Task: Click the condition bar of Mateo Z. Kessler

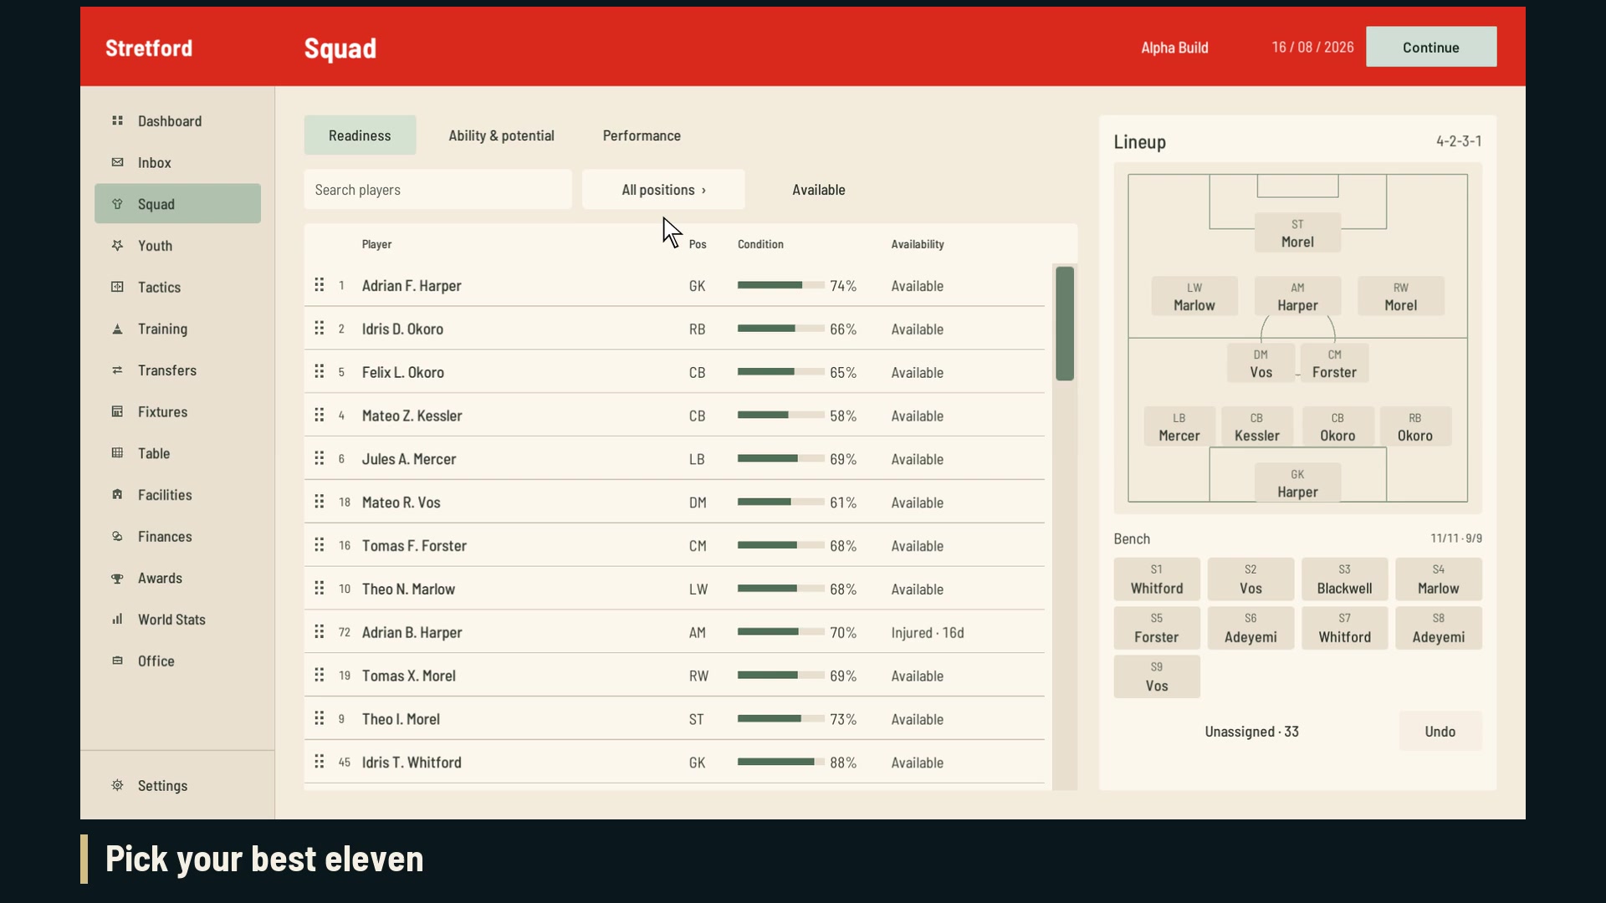Action: [x=780, y=415]
